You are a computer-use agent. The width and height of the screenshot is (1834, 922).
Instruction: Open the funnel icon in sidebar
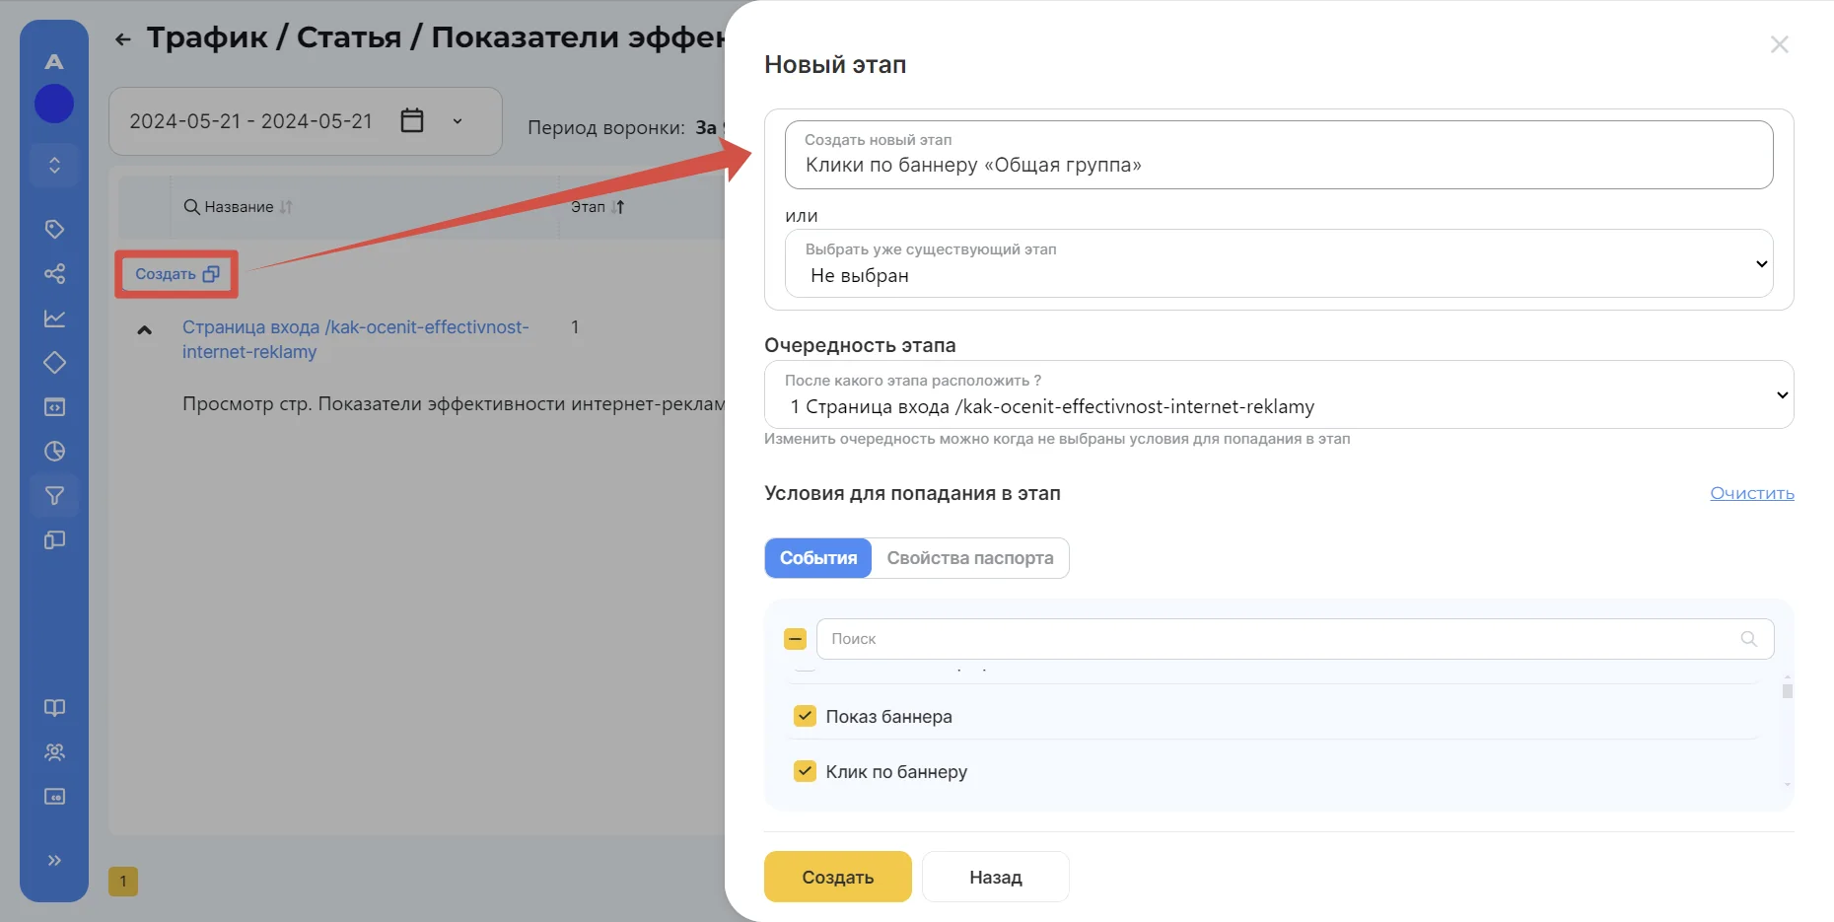tap(54, 495)
